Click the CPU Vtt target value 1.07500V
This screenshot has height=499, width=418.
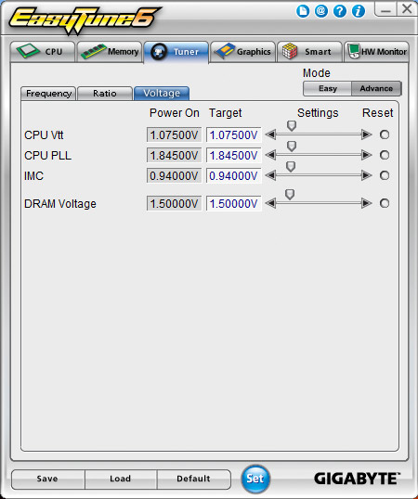click(x=234, y=134)
